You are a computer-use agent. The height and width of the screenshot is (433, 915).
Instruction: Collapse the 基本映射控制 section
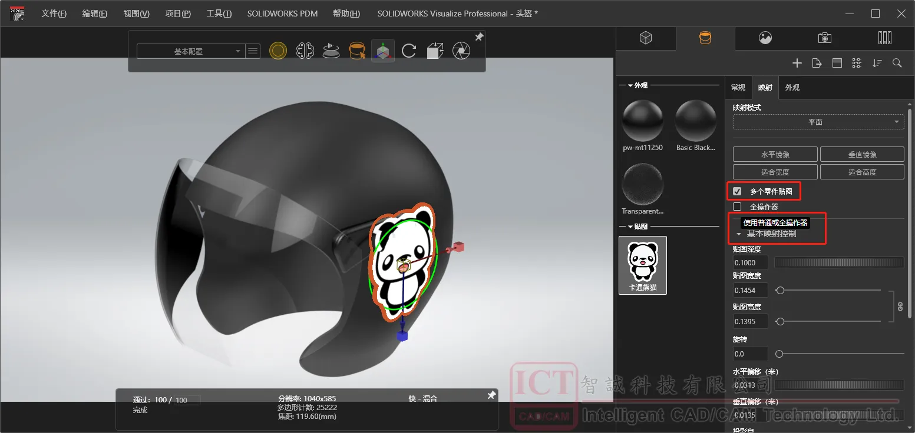(x=739, y=234)
